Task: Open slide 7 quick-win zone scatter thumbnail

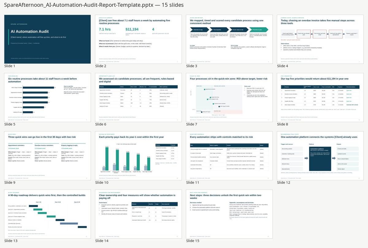Action: (x=229, y=97)
